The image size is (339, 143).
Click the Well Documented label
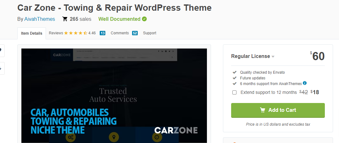119,19
